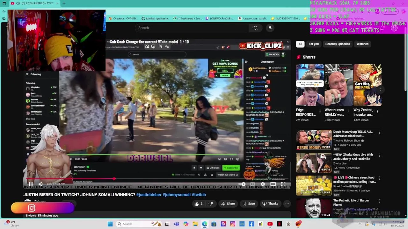
Task: Toggle closed captions CC button
Action: tap(252, 184)
